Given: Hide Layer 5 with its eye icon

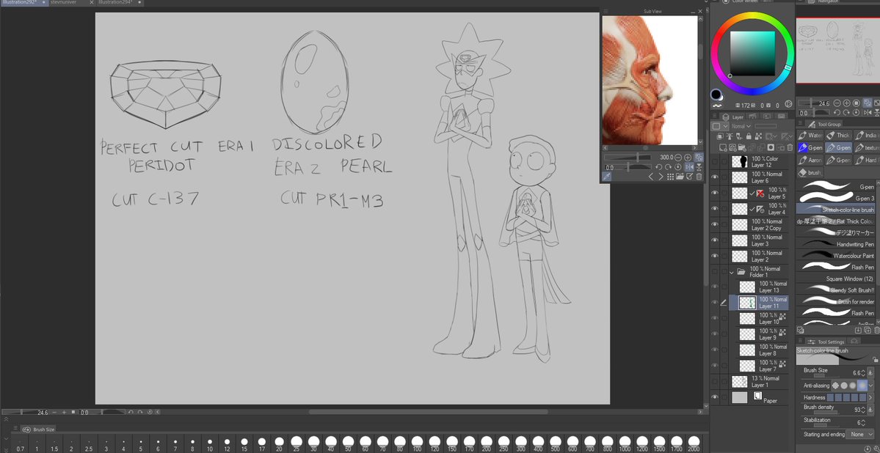Looking at the screenshot, I should [714, 193].
